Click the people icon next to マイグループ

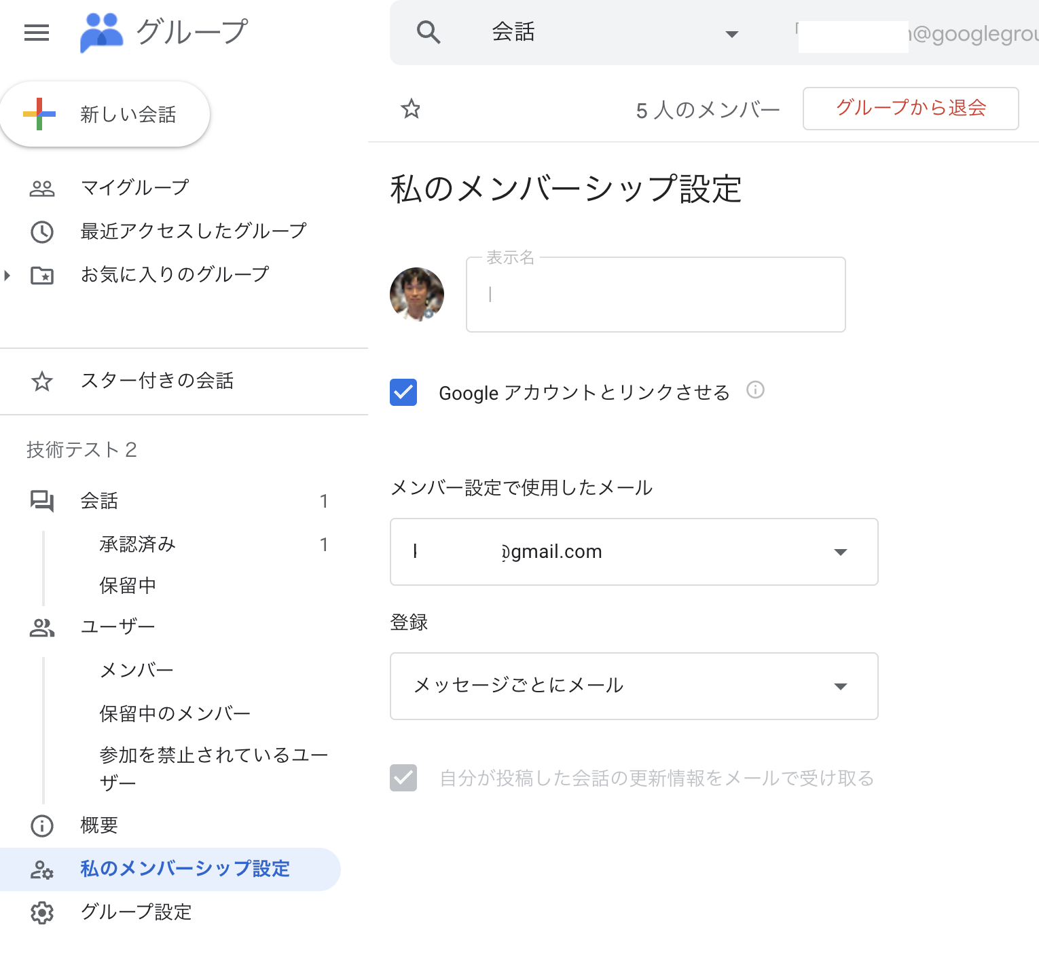(42, 187)
